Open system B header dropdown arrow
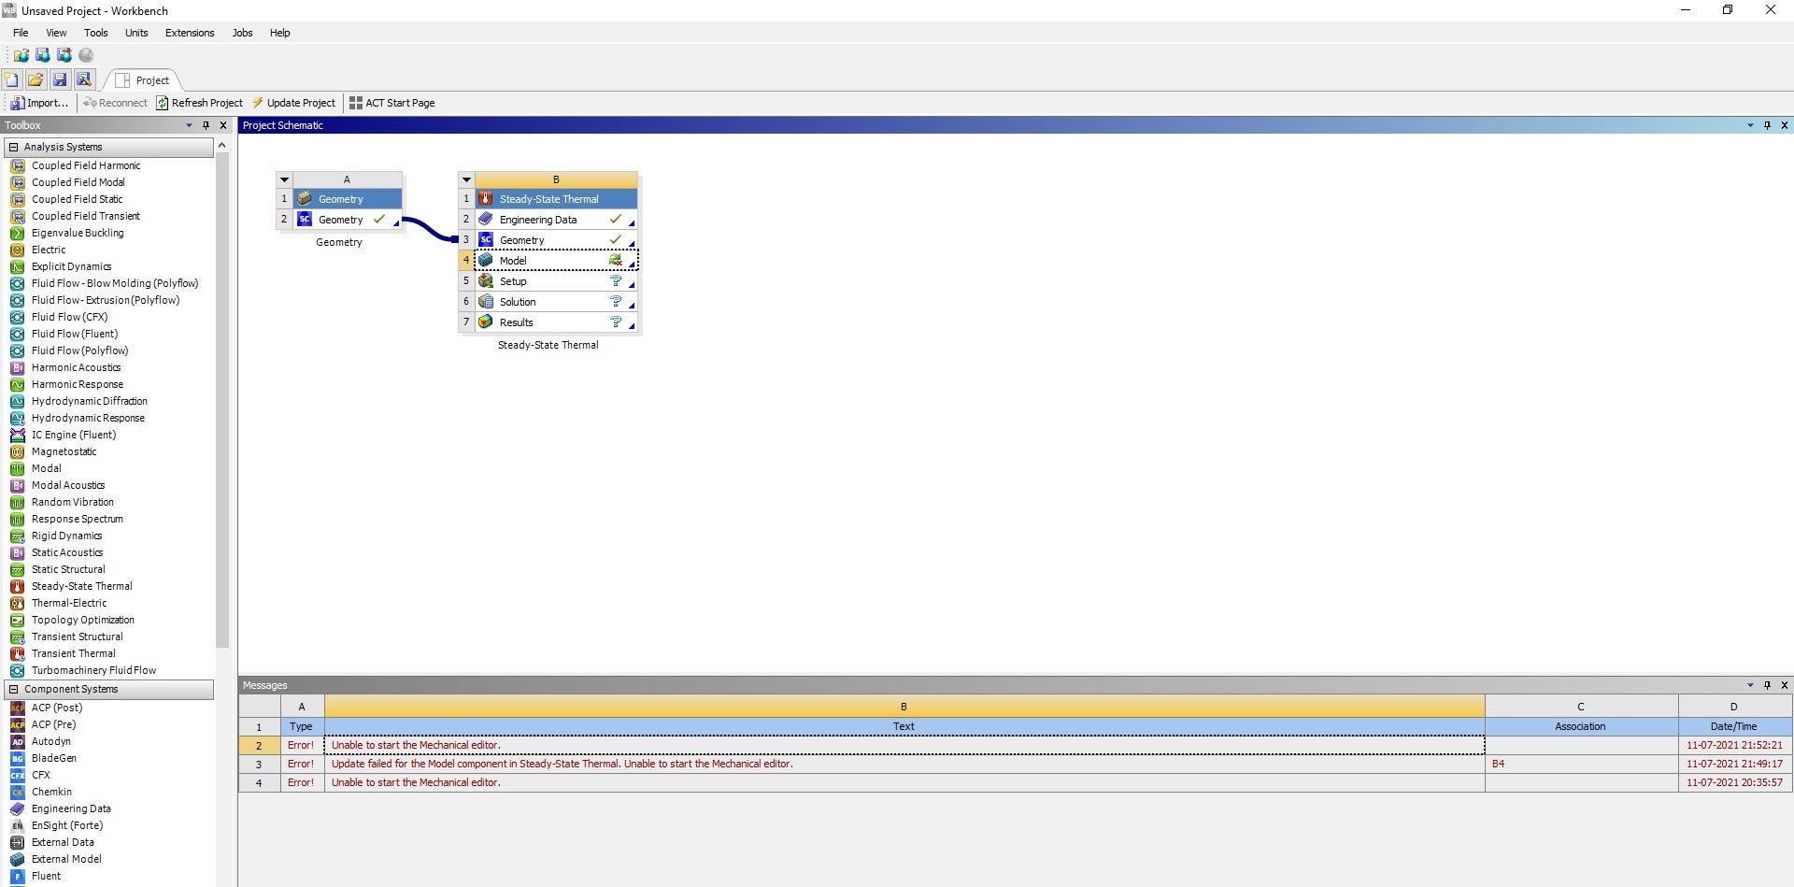This screenshot has height=887, width=1794. [x=466, y=179]
